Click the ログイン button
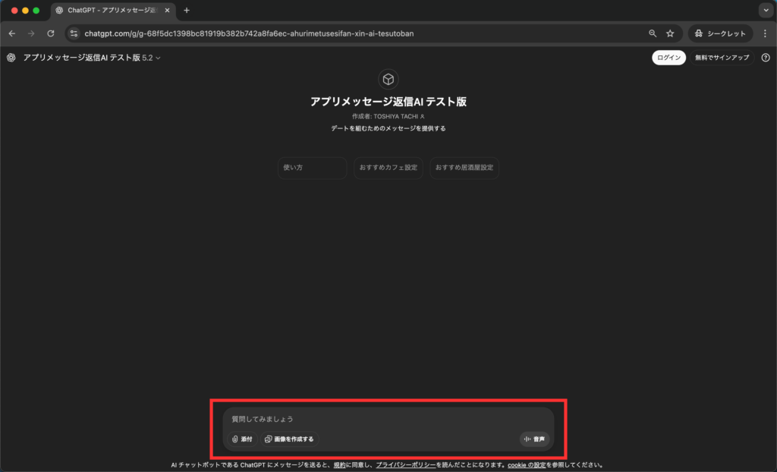This screenshot has height=472, width=777. click(668, 58)
